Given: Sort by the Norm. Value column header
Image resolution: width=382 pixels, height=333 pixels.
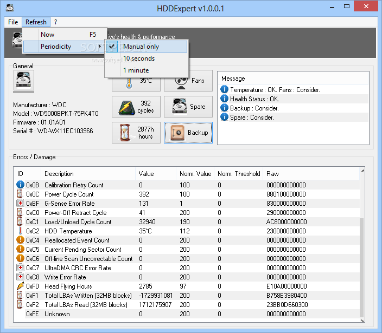Looking at the screenshot, I should pos(195,174).
